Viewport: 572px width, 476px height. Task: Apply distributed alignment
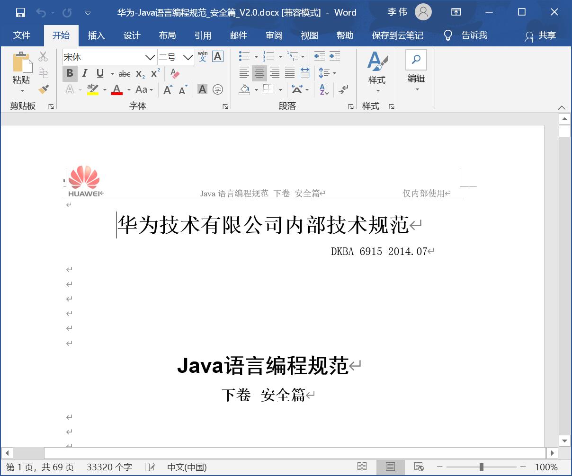(305, 73)
